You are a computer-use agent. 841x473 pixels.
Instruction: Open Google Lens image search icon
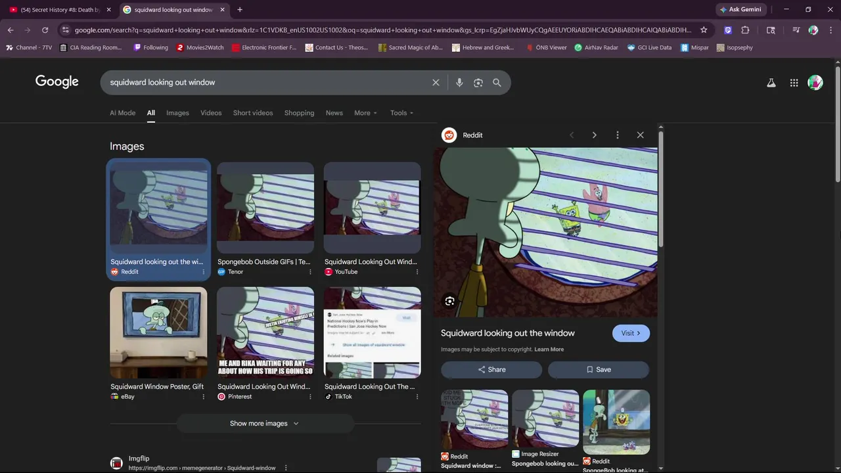pyautogui.click(x=478, y=83)
